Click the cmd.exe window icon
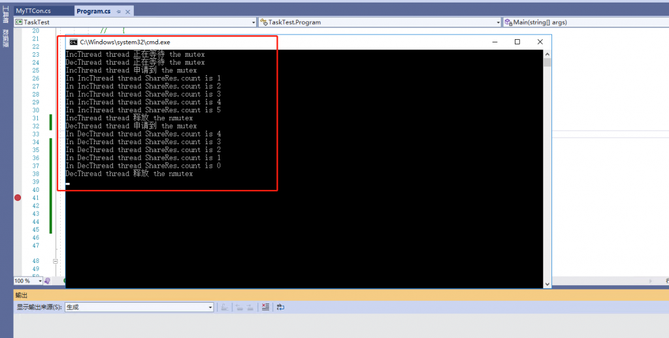The image size is (669, 338). click(73, 42)
